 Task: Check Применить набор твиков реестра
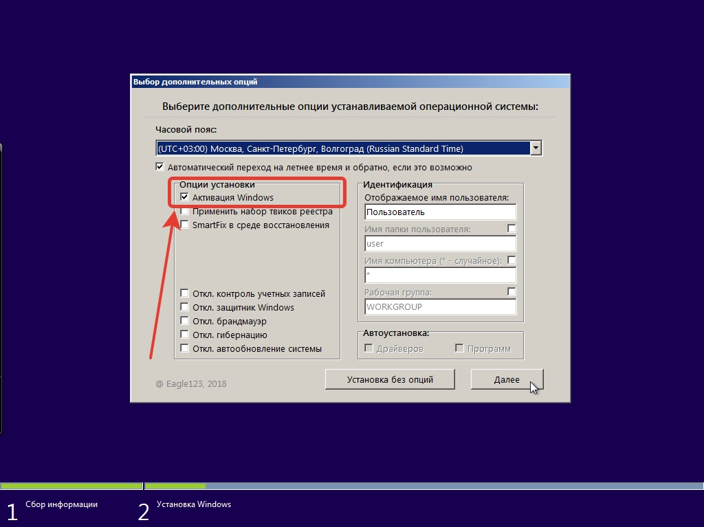(184, 212)
